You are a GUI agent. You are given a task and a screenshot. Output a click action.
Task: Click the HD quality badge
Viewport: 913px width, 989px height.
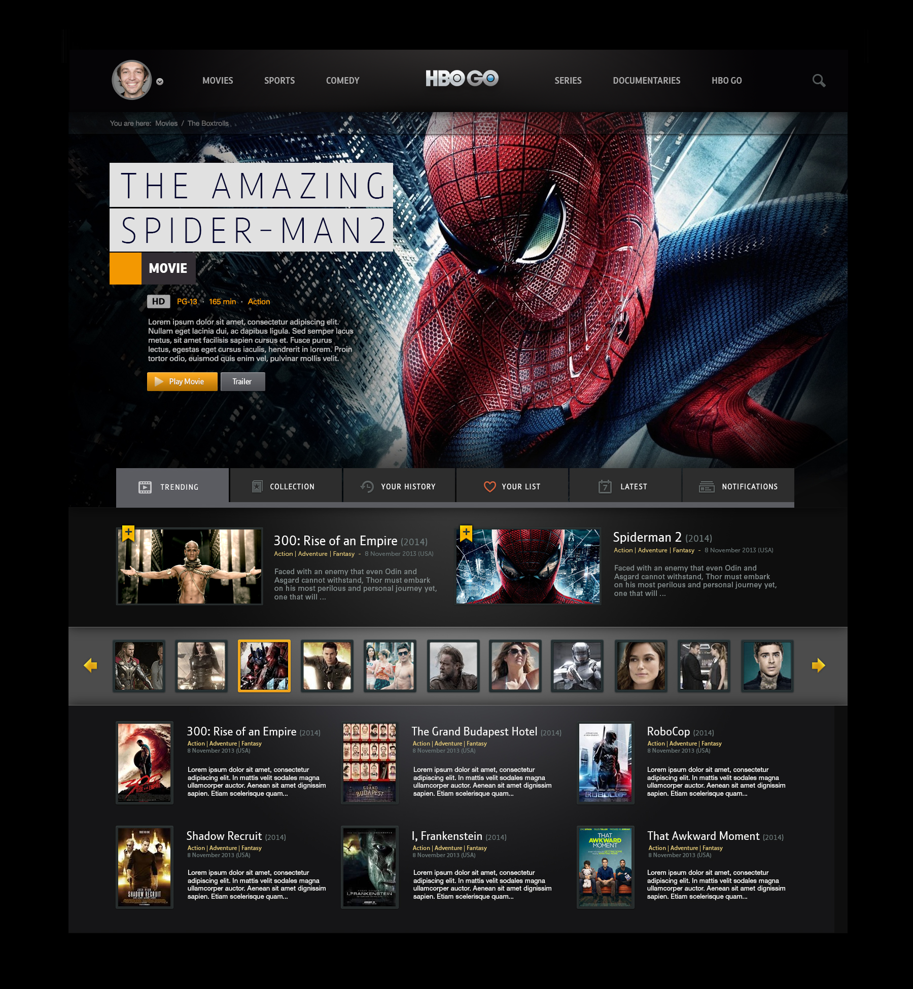coord(158,302)
